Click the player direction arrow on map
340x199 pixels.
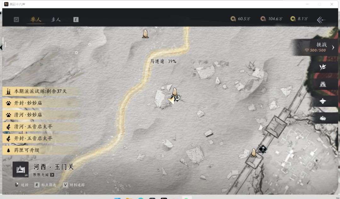171,101
